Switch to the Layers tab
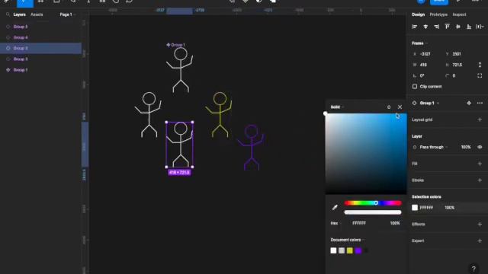 tap(19, 14)
